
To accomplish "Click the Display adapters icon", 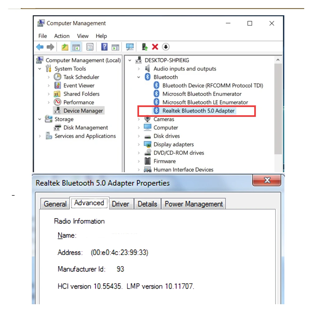I will 147,144.
